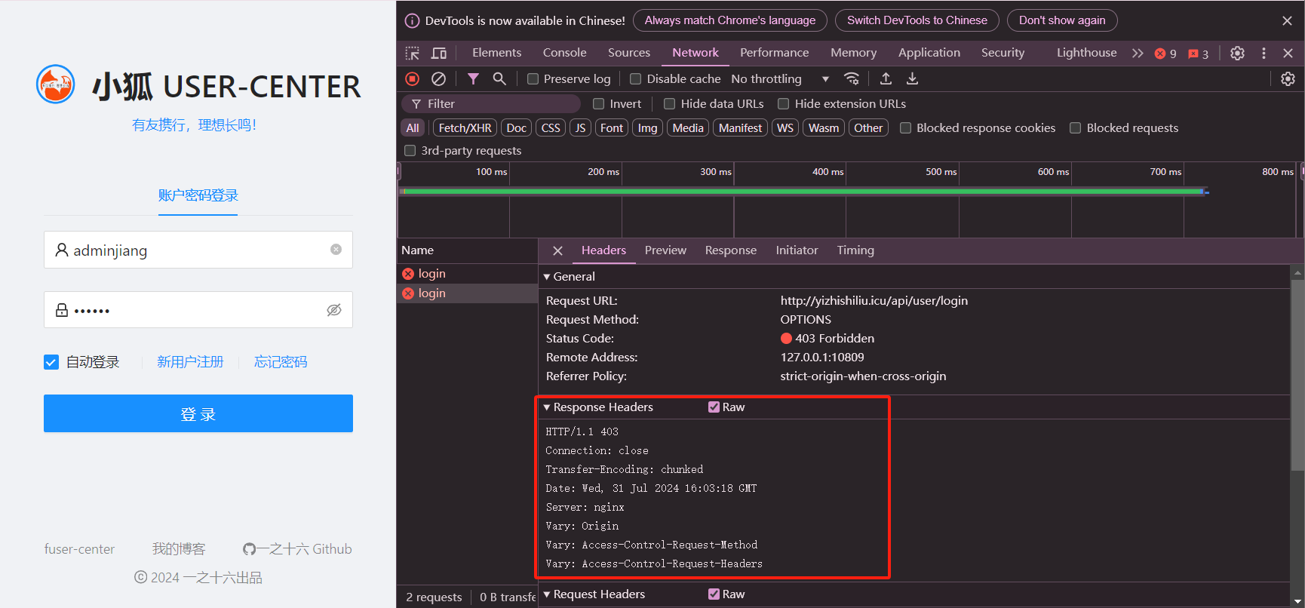Clear the network log

pos(438,78)
